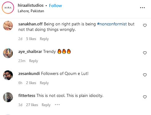Like fittertess comment via heart icon
The height and width of the screenshot is (115, 151).
pos(145,97)
